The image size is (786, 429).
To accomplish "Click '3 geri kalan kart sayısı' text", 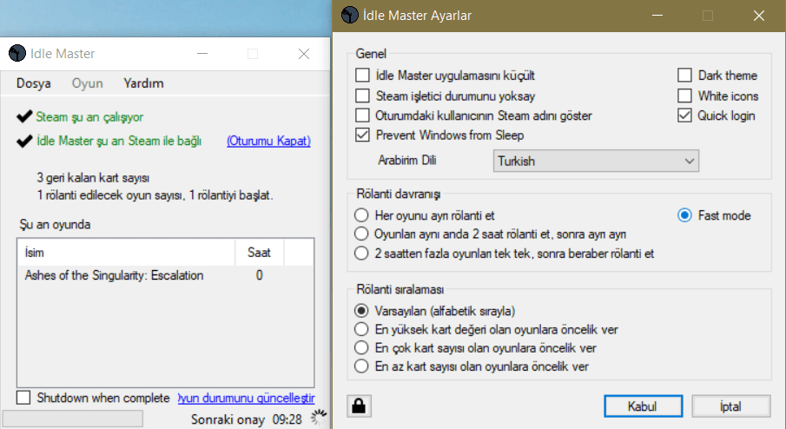I will click(x=93, y=178).
